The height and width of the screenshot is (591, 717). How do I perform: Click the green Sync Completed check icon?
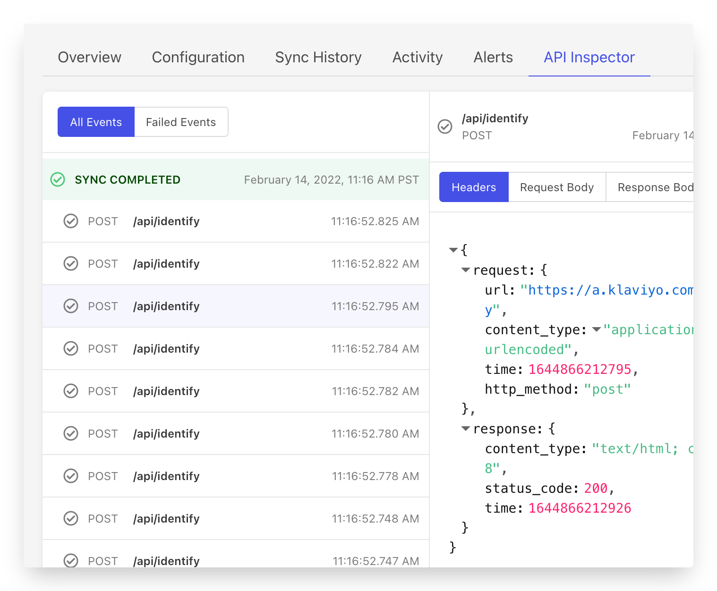pyautogui.click(x=58, y=180)
